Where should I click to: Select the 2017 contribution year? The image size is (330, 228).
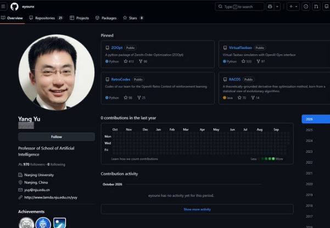[x=309, y=216]
